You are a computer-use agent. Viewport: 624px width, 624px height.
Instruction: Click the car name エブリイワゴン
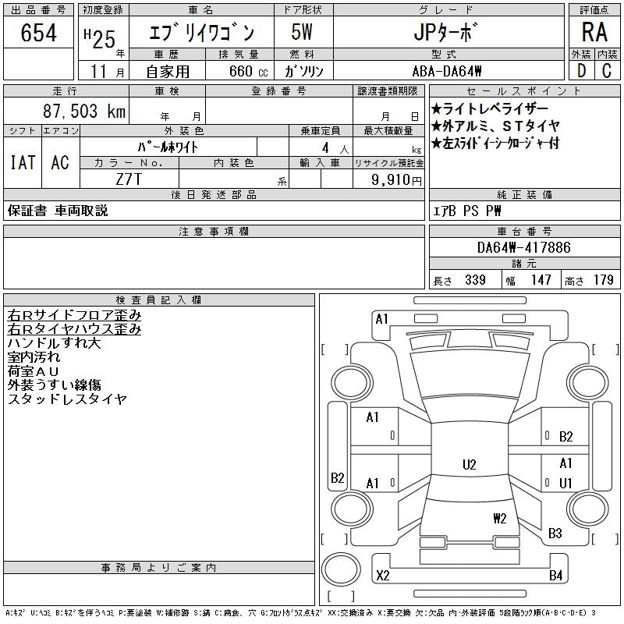201,33
